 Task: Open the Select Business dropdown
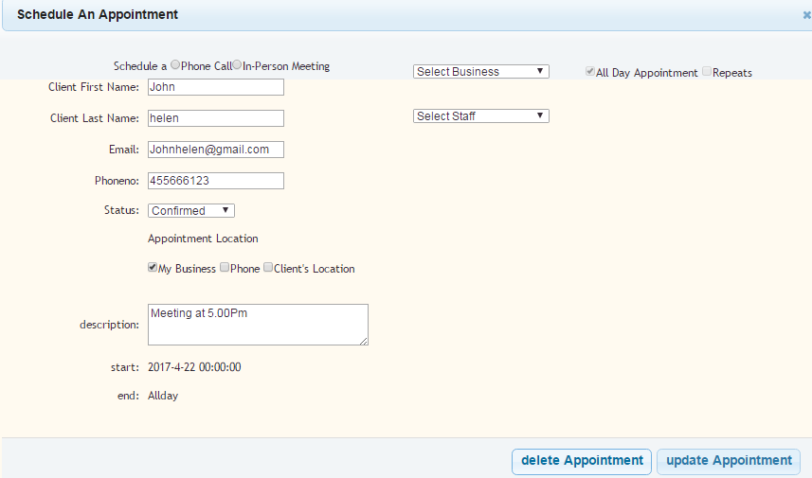[x=481, y=71]
